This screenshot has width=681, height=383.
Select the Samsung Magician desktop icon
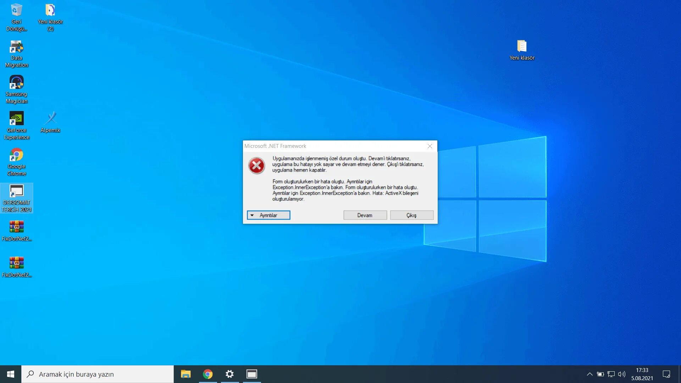point(16,83)
